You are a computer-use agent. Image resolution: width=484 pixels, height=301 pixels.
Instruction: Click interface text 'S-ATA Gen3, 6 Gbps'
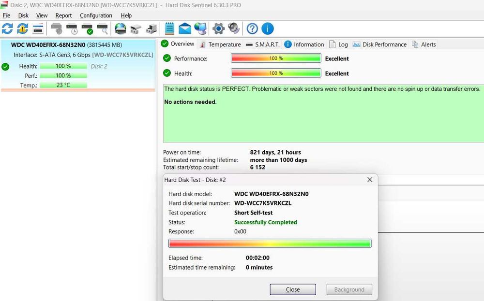[x=65, y=55]
